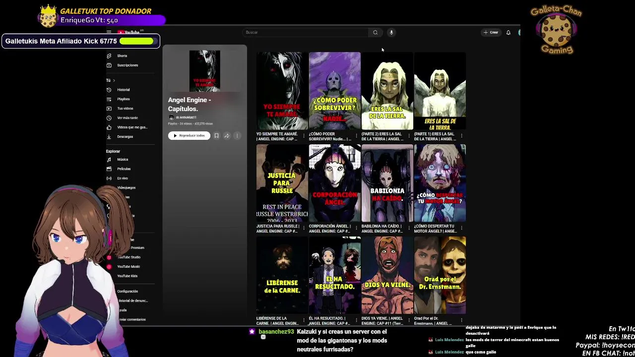Open YO SIEMPRE TE AMARÉ video thumbnail
This screenshot has width=635, height=357.
(x=282, y=91)
